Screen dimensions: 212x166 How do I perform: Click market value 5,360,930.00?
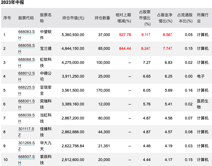click(73, 35)
